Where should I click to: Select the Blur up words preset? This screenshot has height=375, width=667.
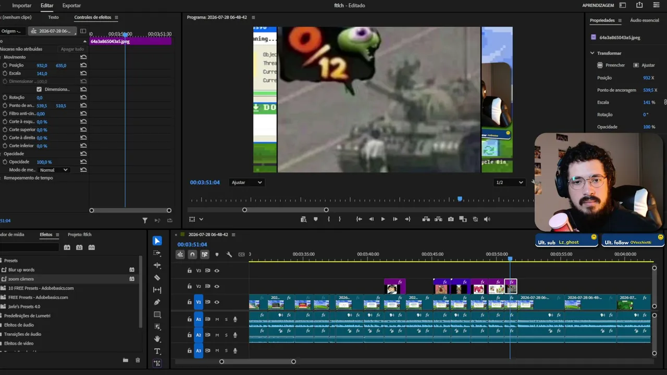pos(21,270)
